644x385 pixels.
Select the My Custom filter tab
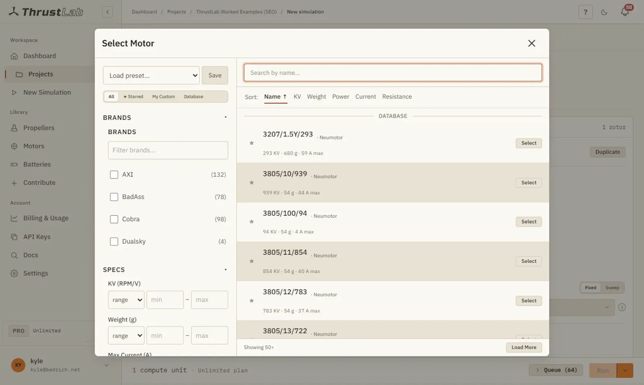click(163, 97)
